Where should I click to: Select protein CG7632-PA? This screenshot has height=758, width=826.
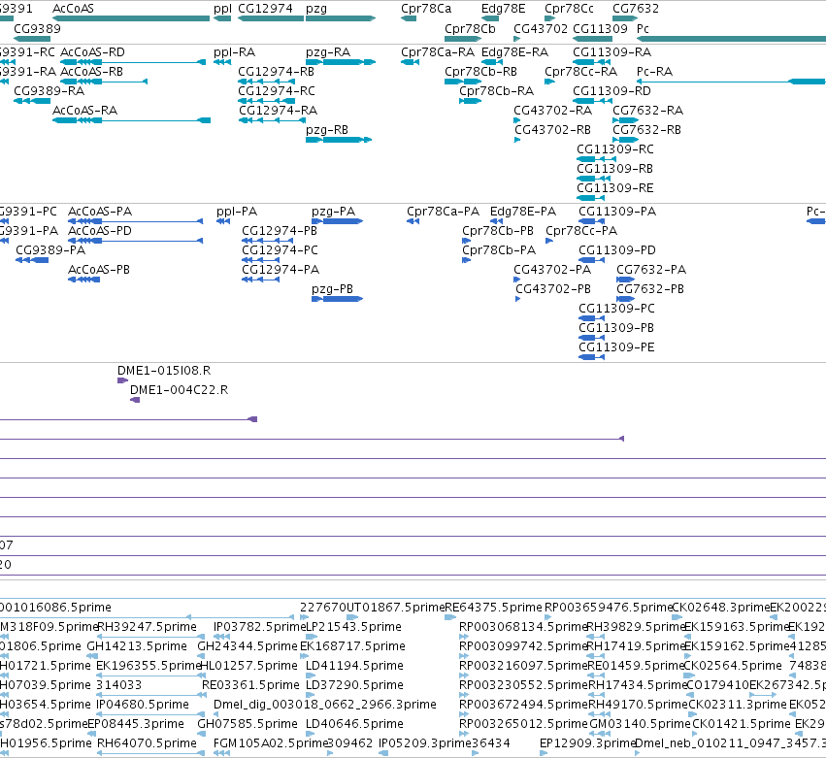point(651,270)
